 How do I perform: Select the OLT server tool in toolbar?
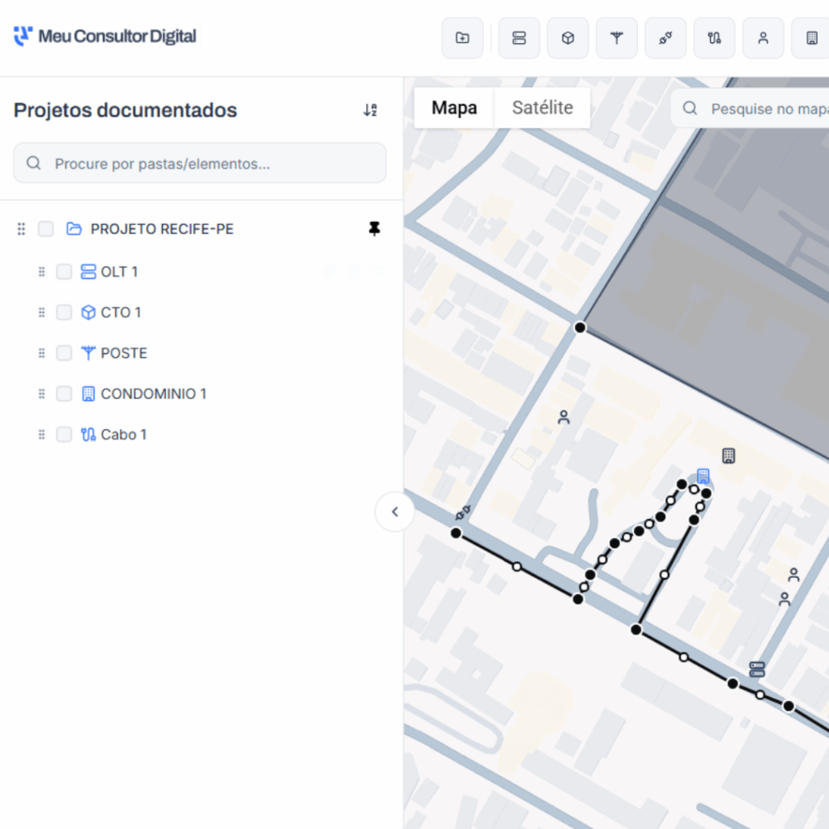tap(519, 38)
